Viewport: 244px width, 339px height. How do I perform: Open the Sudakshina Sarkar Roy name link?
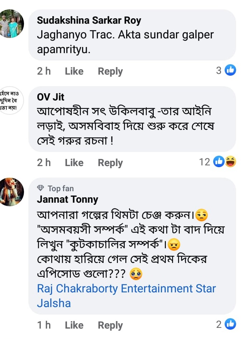[x=89, y=20]
